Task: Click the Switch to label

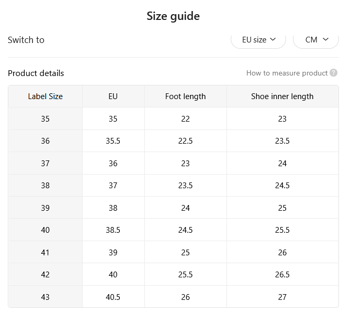Action: (x=26, y=40)
